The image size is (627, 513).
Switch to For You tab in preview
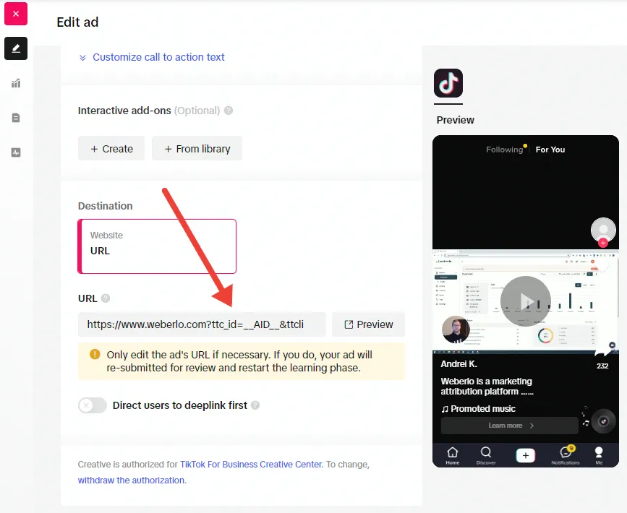click(550, 150)
